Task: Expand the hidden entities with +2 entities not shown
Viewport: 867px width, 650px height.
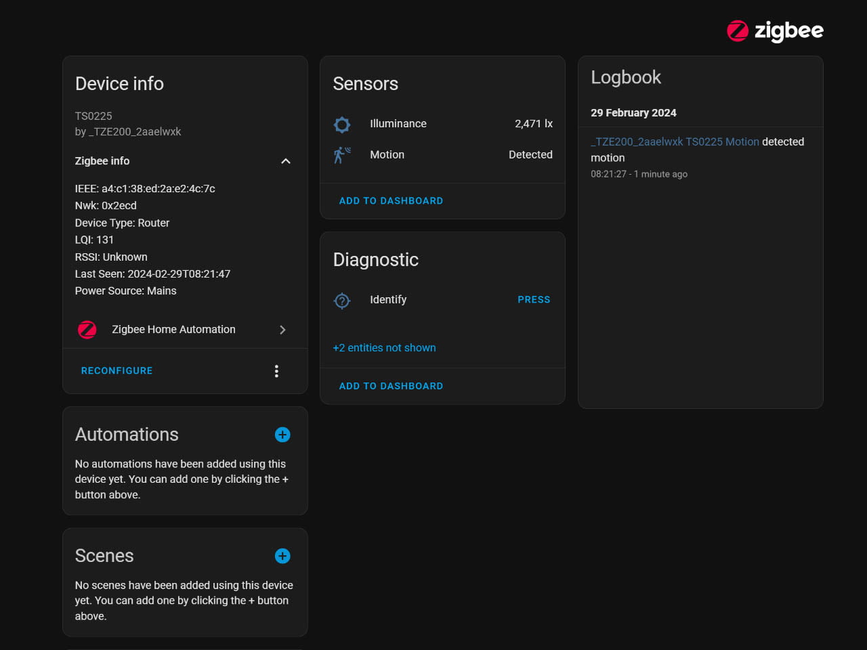Action: [384, 347]
